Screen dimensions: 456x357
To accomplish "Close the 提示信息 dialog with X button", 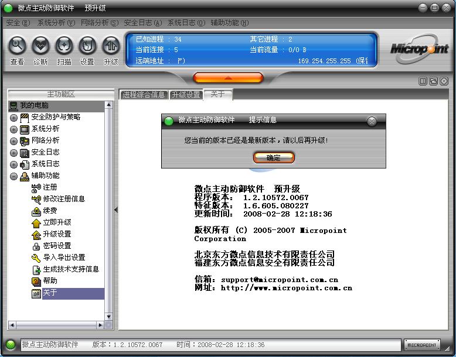I will [372, 121].
